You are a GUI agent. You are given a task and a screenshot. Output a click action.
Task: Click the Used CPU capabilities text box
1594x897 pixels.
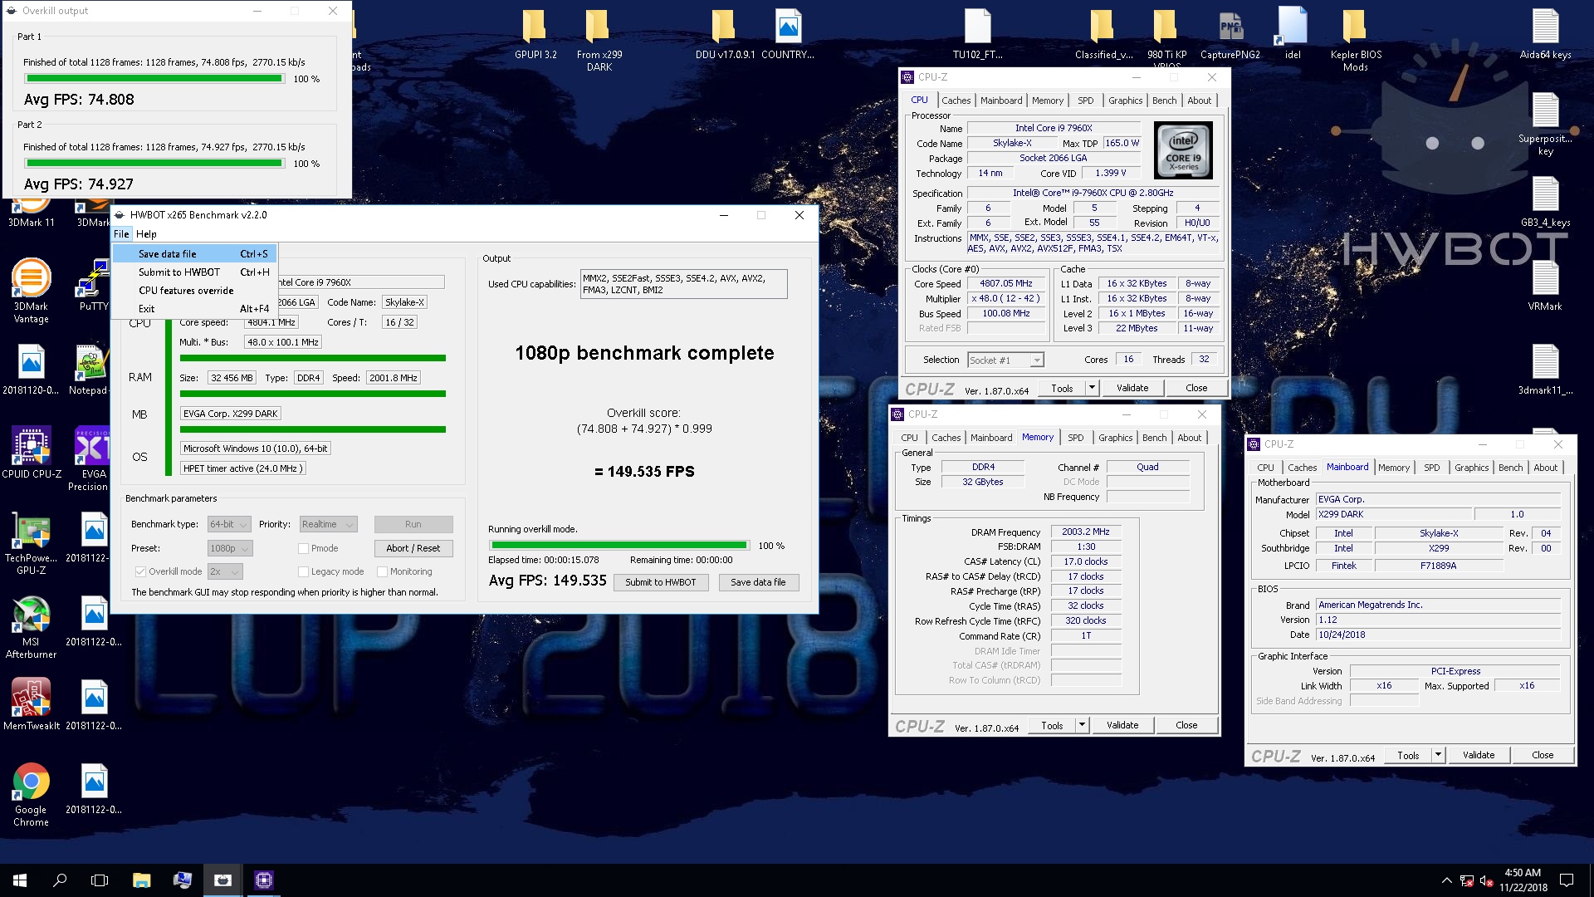(x=683, y=284)
